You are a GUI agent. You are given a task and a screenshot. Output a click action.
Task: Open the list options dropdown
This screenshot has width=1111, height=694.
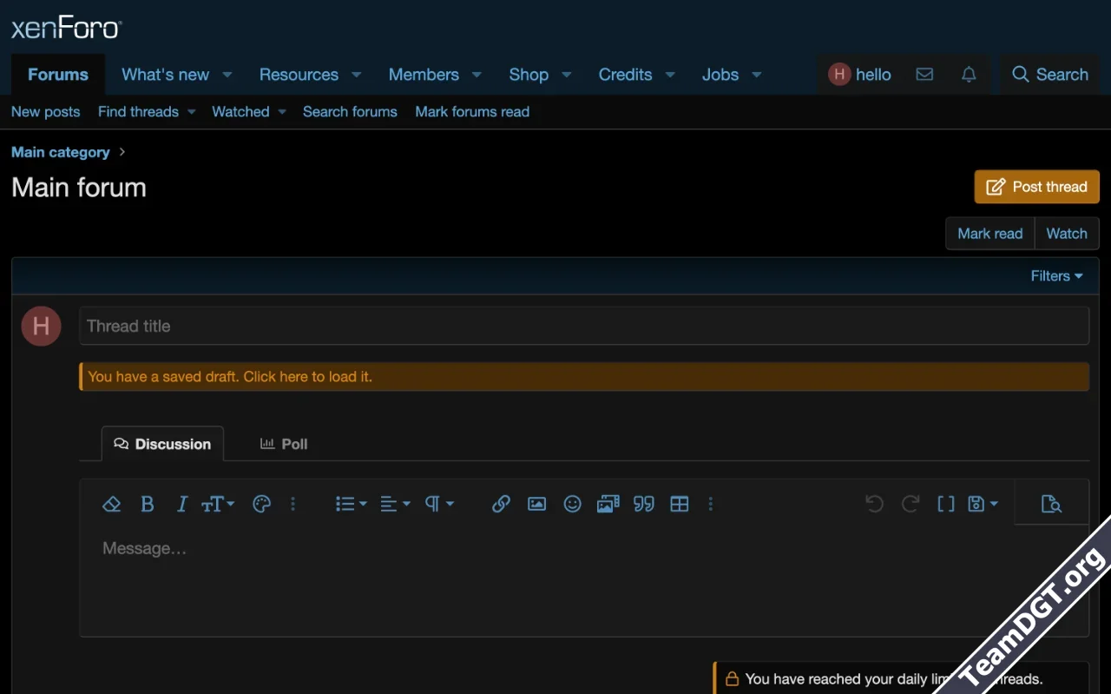click(351, 504)
